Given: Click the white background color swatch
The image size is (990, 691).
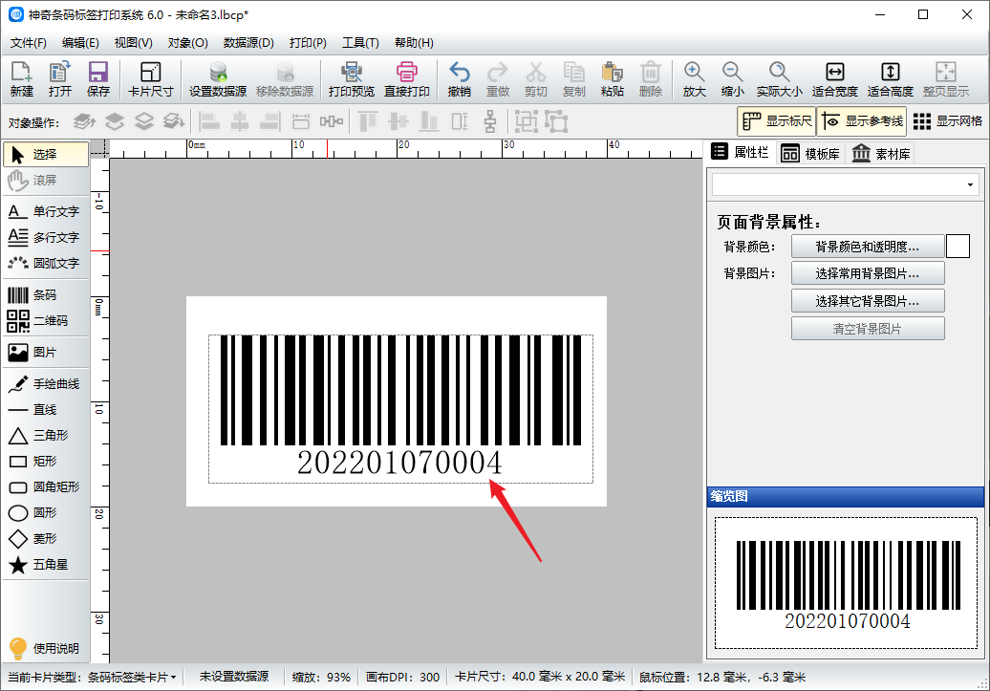Looking at the screenshot, I should [x=958, y=247].
